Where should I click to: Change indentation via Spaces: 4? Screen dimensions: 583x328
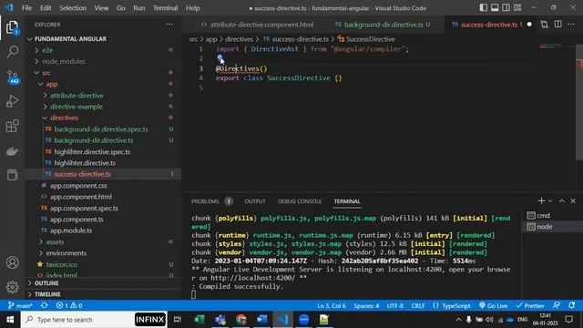pyautogui.click(x=366, y=306)
